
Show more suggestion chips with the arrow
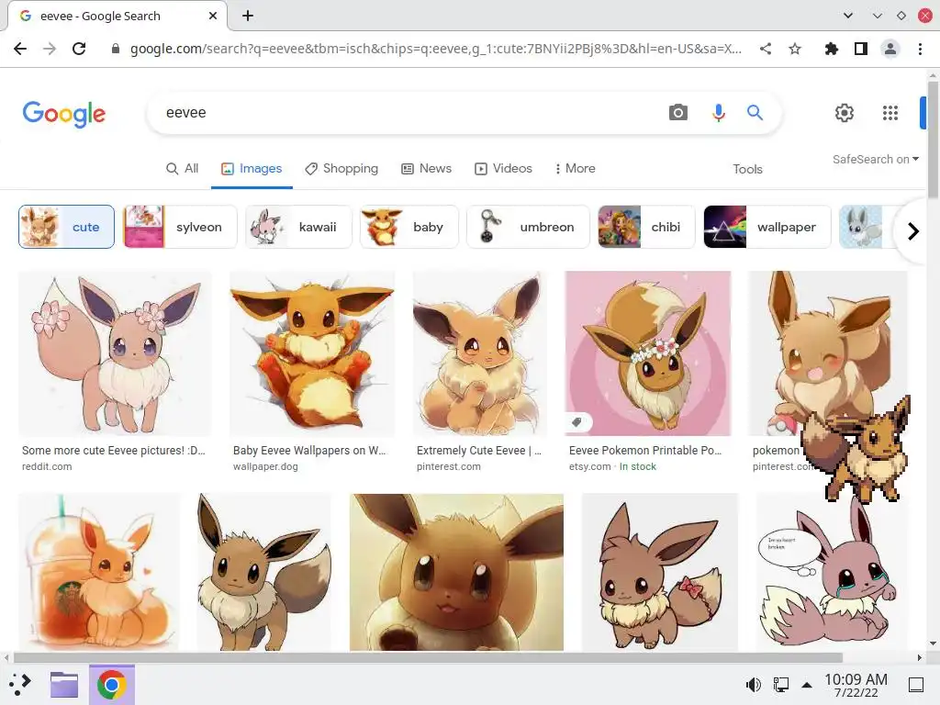pos(913,230)
